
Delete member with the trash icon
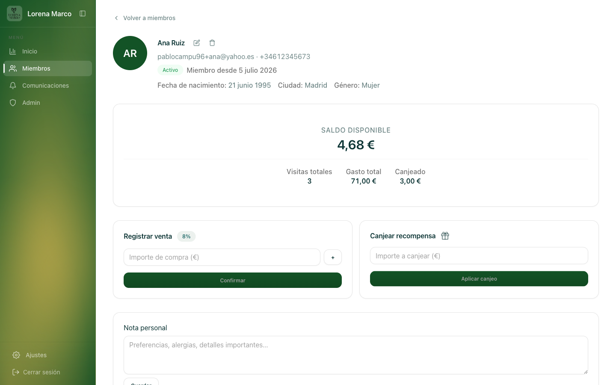(212, 43)
